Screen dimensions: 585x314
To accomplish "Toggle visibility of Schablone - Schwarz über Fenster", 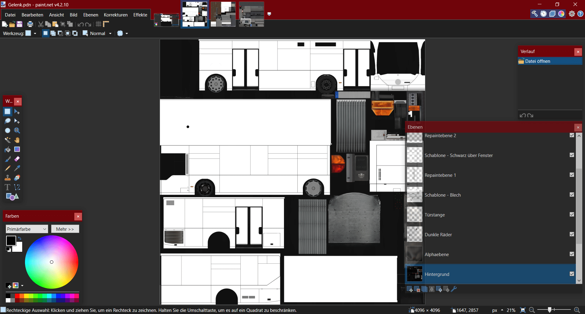I will coord(572,155).
